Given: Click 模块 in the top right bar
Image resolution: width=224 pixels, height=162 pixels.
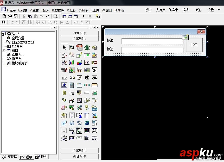Looking at the screenshot, I should pyautogui.click(x=148, y=10).
